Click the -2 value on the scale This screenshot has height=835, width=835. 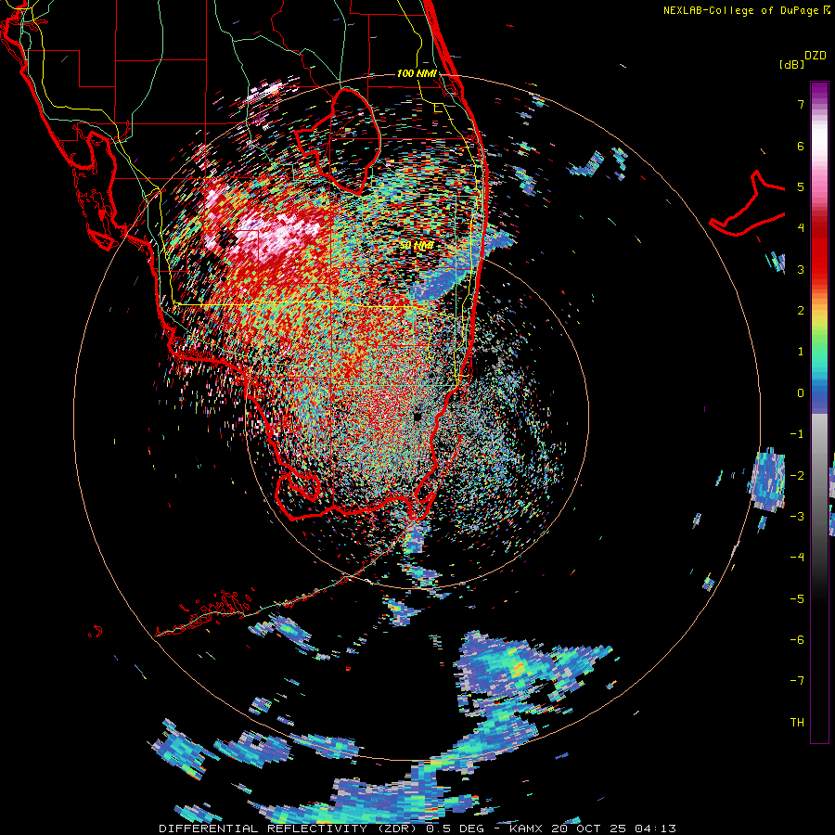(797, 475)
